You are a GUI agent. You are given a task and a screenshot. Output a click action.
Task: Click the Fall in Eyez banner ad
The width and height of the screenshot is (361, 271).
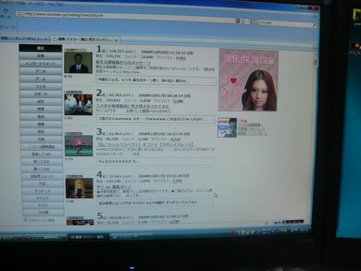coord(248,80)
